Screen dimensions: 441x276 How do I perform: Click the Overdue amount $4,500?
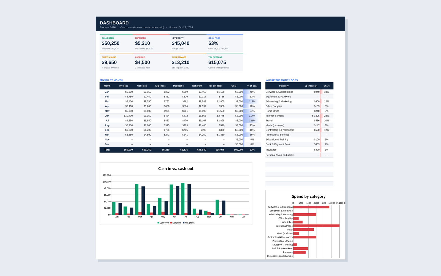[x=142, y=62]
